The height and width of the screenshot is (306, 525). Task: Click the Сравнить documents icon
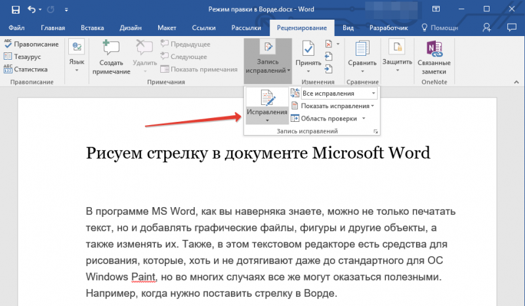point(362,49)
